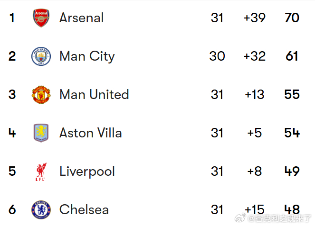Click the Liverpool club crest
The width and height of the screenshot is (315, 226).
[x=41, y=172]
